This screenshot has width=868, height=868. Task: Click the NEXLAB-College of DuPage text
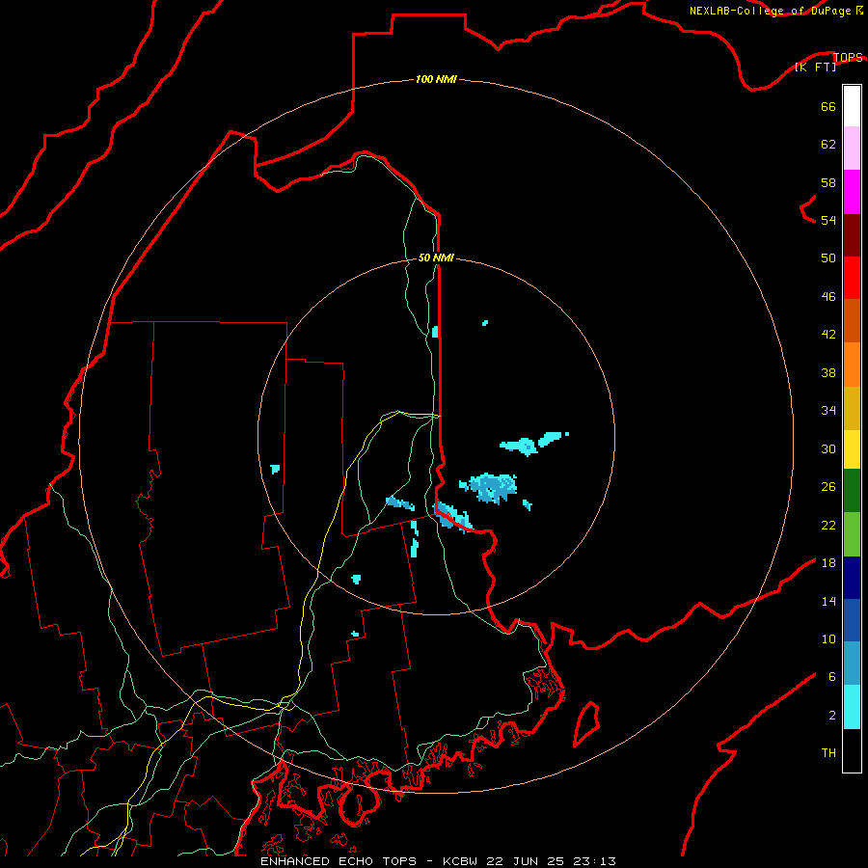click(770, 11)
